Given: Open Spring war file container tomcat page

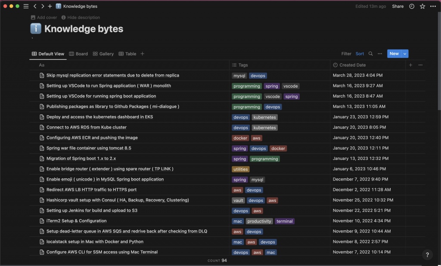Looking at the screenshot, I should (89, 148).
